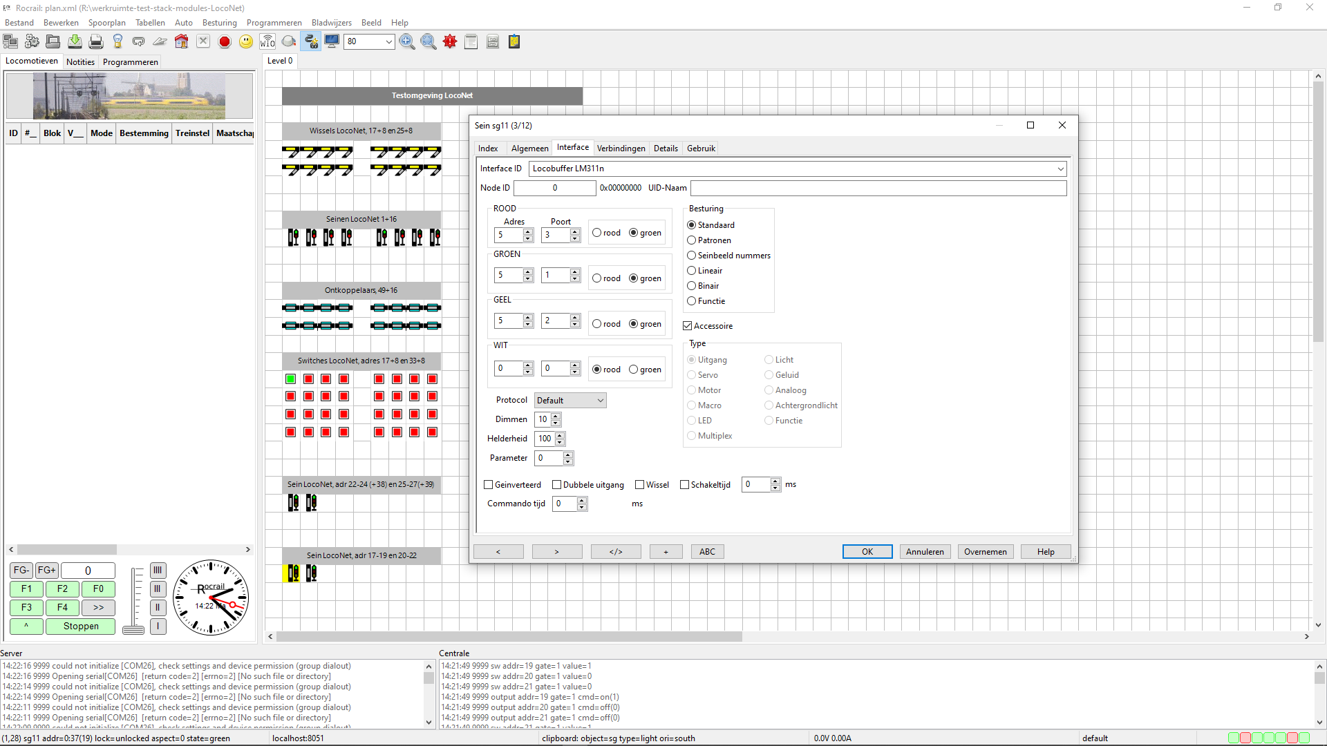Click the yellow smiley face icon
This screenshot has width=1327, height=746.
[246, 42]
